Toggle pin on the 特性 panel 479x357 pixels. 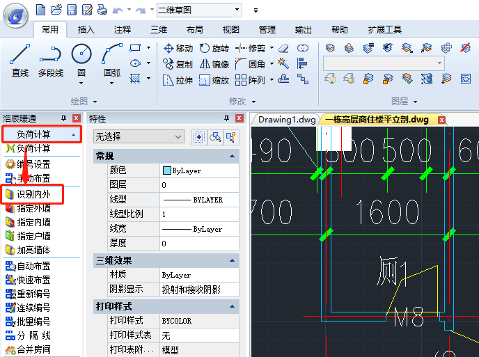coord(226,119)
